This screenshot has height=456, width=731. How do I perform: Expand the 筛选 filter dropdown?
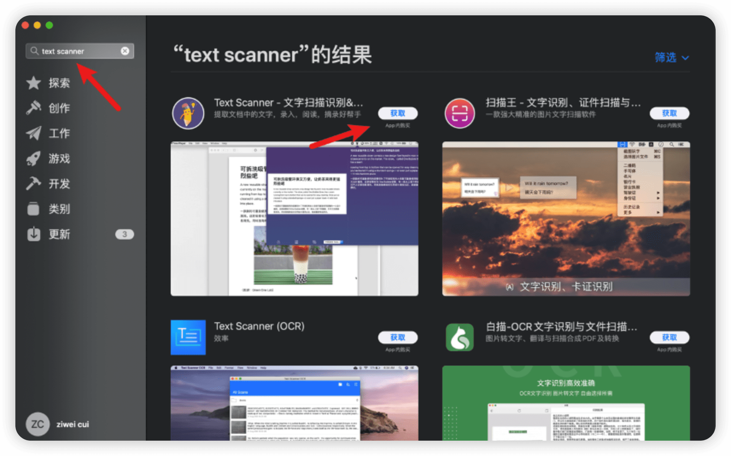click(x=671, y=58)
